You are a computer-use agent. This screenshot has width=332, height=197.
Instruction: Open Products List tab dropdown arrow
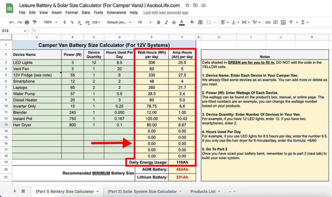pyautogui.click(x=219, y=191)
